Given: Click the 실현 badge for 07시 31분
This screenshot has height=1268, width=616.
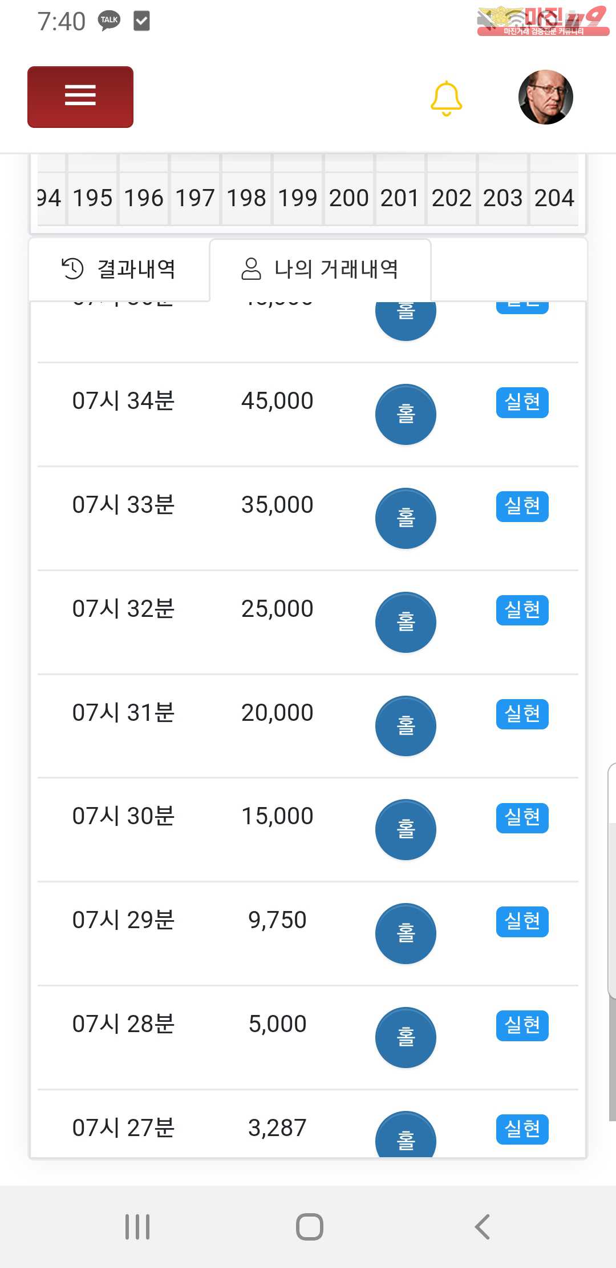Looking at the screenshot, I should [522, 714].
